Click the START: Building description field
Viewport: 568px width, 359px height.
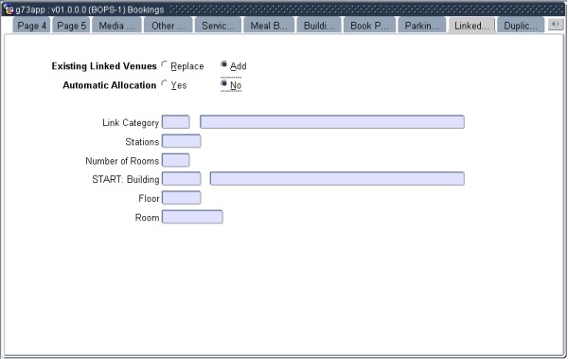pyautogui.click(x=337, y=179)
